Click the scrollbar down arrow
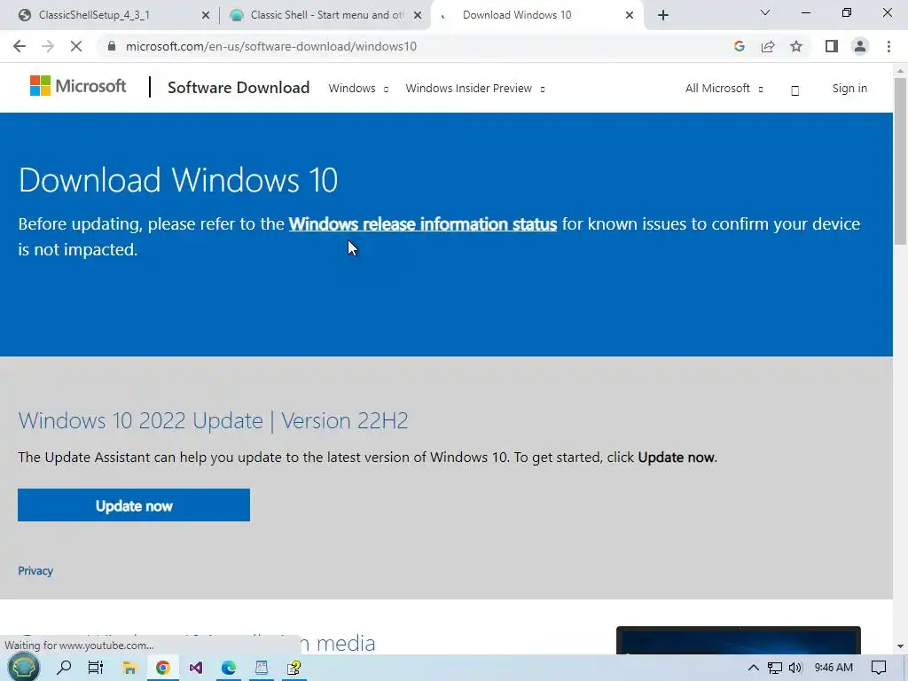This screenshot has height=681, width=908. (x=901, y=646)
